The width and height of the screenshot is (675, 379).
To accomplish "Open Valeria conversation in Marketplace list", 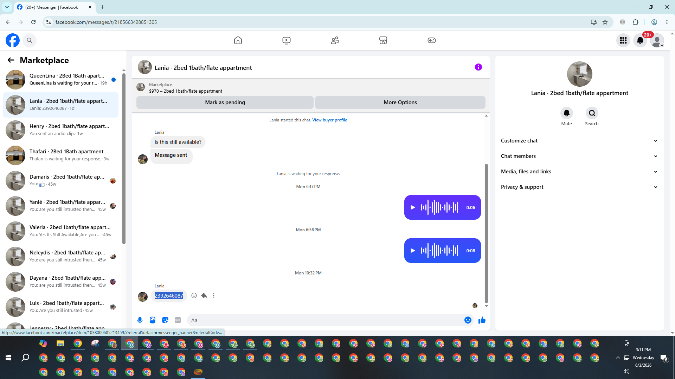I will (60, 231).
